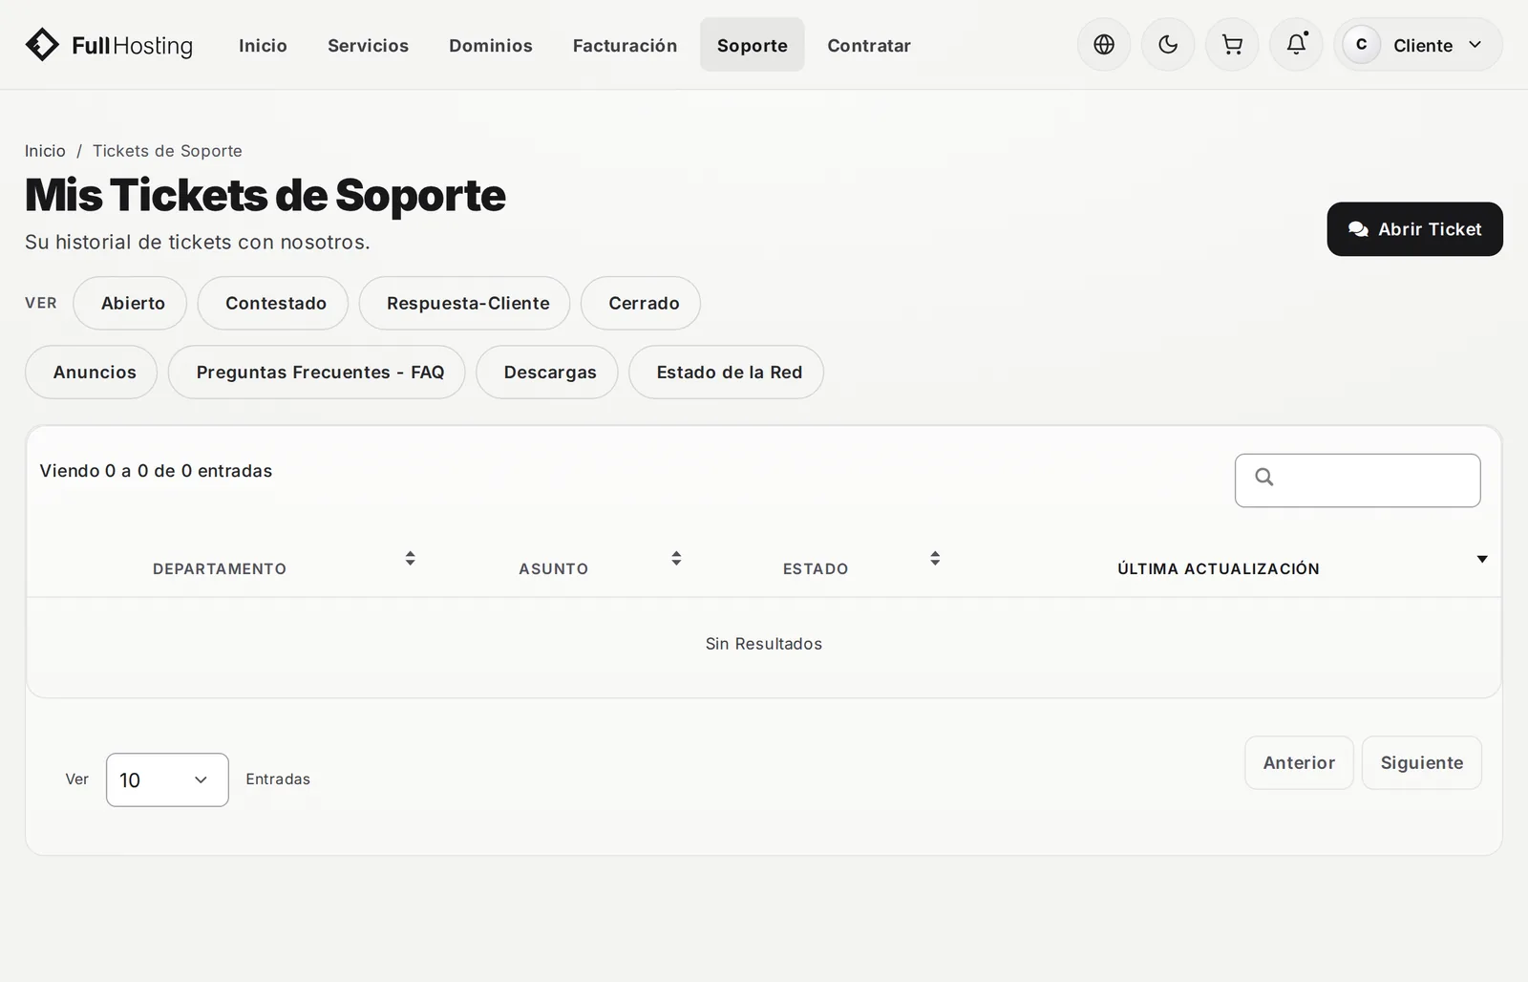1528x982 pixels.
Task: Expand the Cliente account dropdown chevron
Action: 1475,45
